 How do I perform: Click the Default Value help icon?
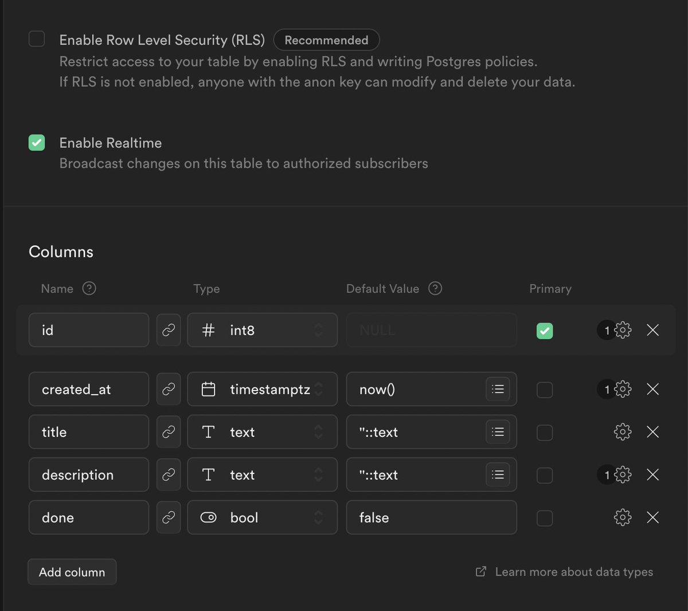click(435, 288)
